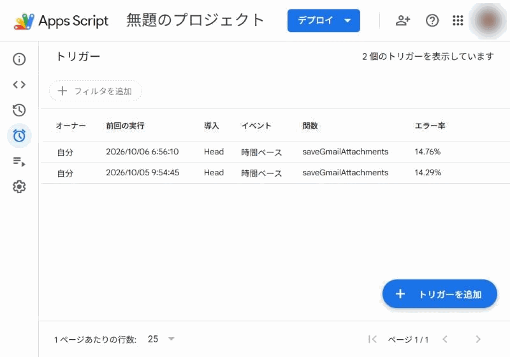
Task: Open Project Settings gear icon
Action: click(x=19, y=187)
